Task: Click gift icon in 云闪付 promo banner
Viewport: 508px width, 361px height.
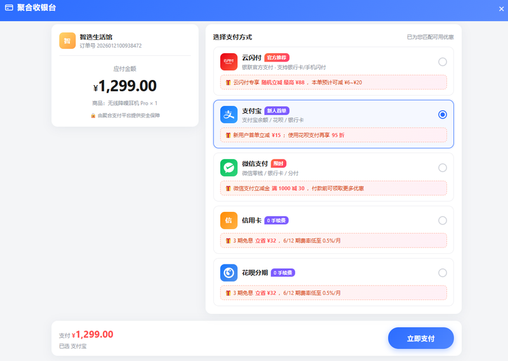Action: click(228, 82)
